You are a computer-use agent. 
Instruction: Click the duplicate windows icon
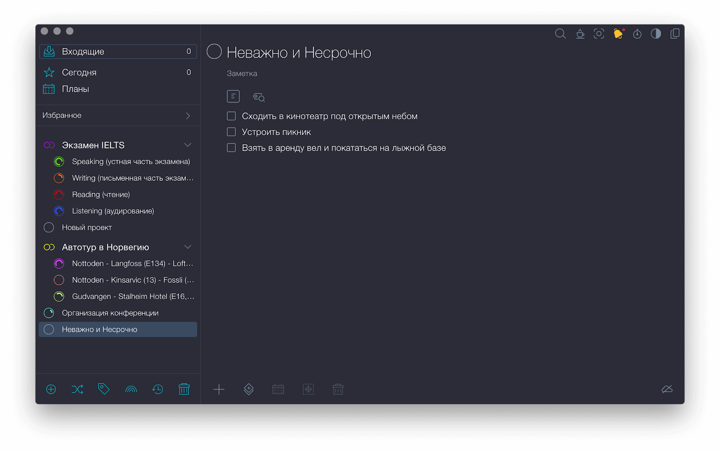(675, 34)
